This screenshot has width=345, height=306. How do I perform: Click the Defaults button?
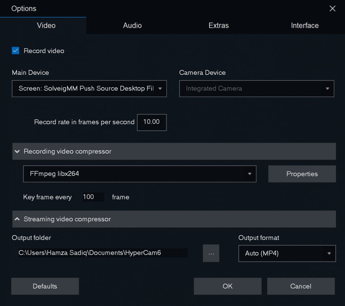tap(45, 286)
